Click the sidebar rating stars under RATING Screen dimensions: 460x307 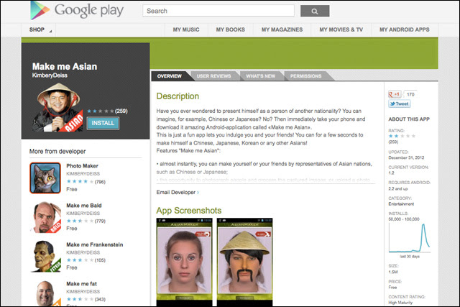click(x=402, y=136)
